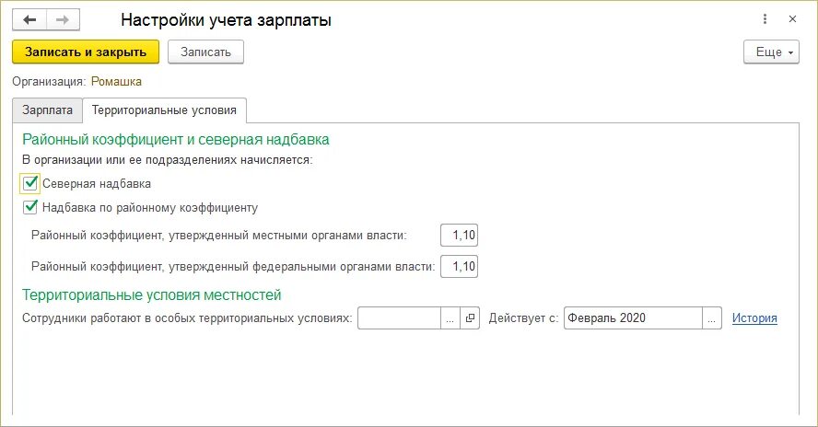This screenshot has width=818, height=427.
Task: Open the three-dot window options menu
Action: click(x=765, y=19)
